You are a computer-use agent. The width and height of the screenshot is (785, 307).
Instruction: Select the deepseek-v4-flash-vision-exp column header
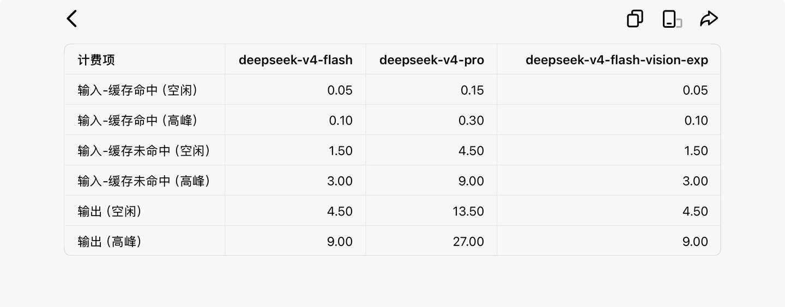[x=617, y=60]
